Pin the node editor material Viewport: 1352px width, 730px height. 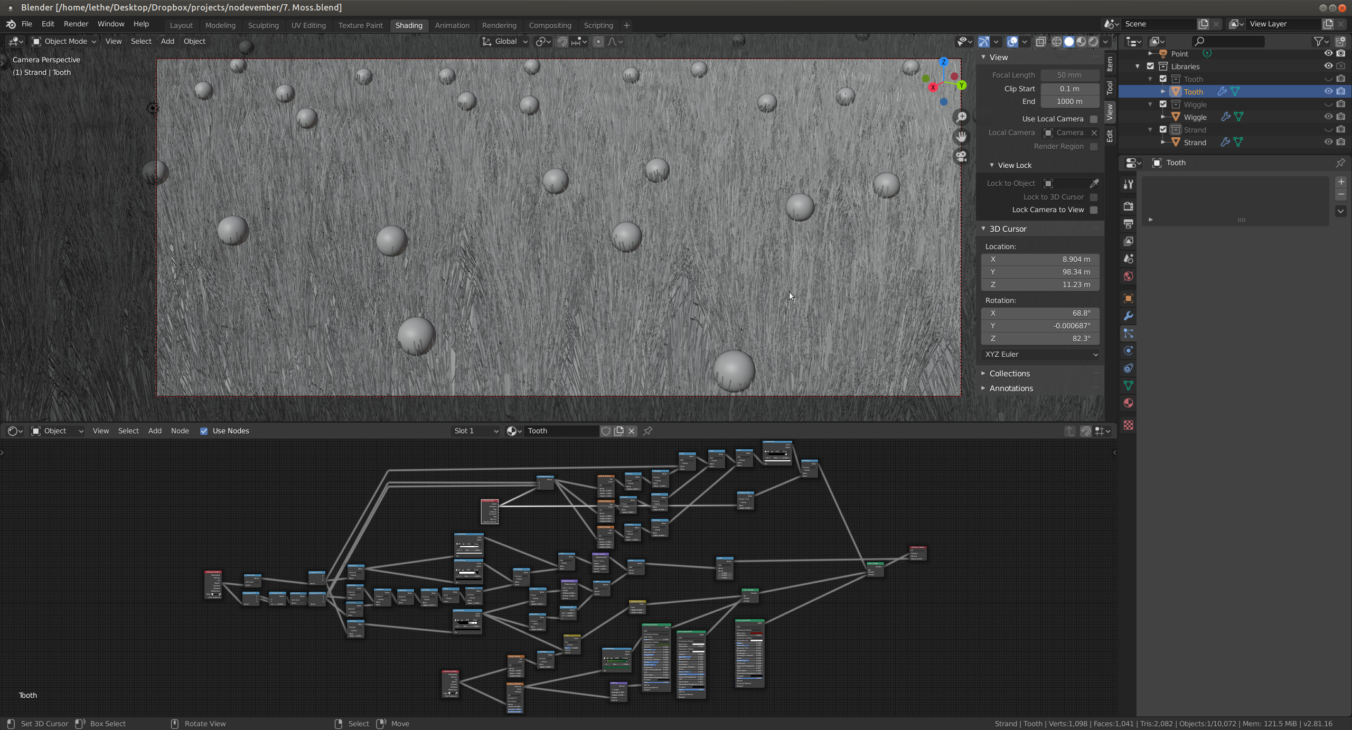pyautogui.click(x=648, y=431)
